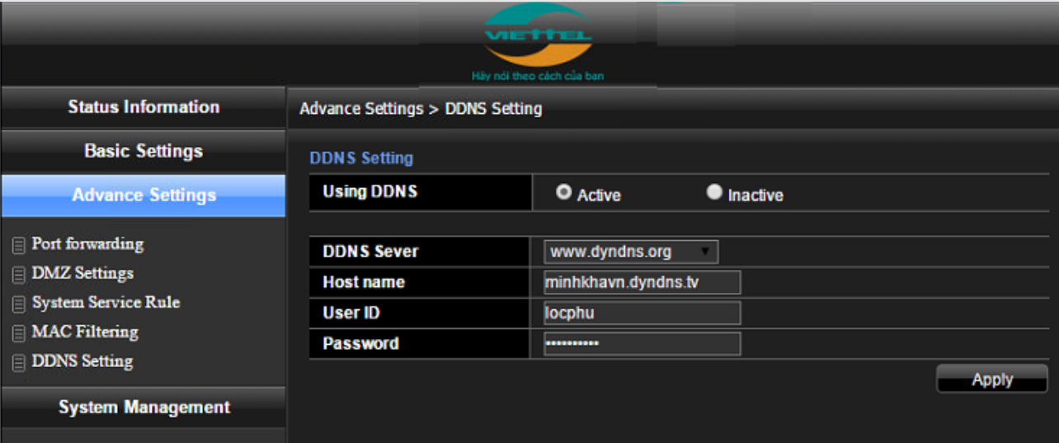Click the Host name input field
1059x443 pixels.
pos(642,282)
